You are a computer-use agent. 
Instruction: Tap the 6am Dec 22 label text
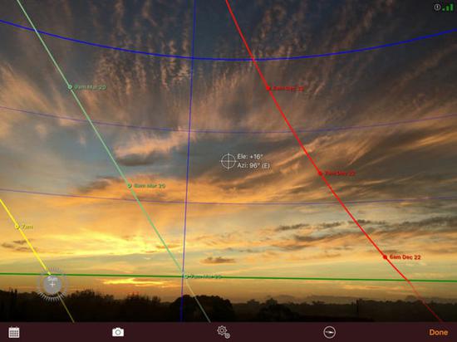point(405,257)
